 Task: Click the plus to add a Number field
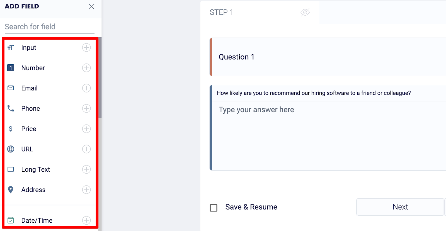pyautogui.click(x=86, y=68)
